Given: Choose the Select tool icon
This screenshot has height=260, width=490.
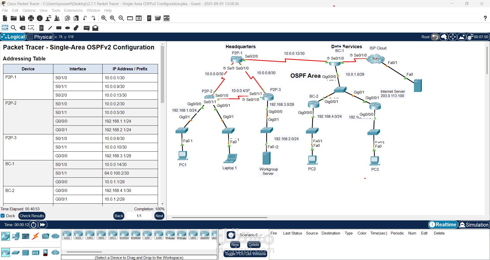Looking at the screenshot, I should [5, 28].
